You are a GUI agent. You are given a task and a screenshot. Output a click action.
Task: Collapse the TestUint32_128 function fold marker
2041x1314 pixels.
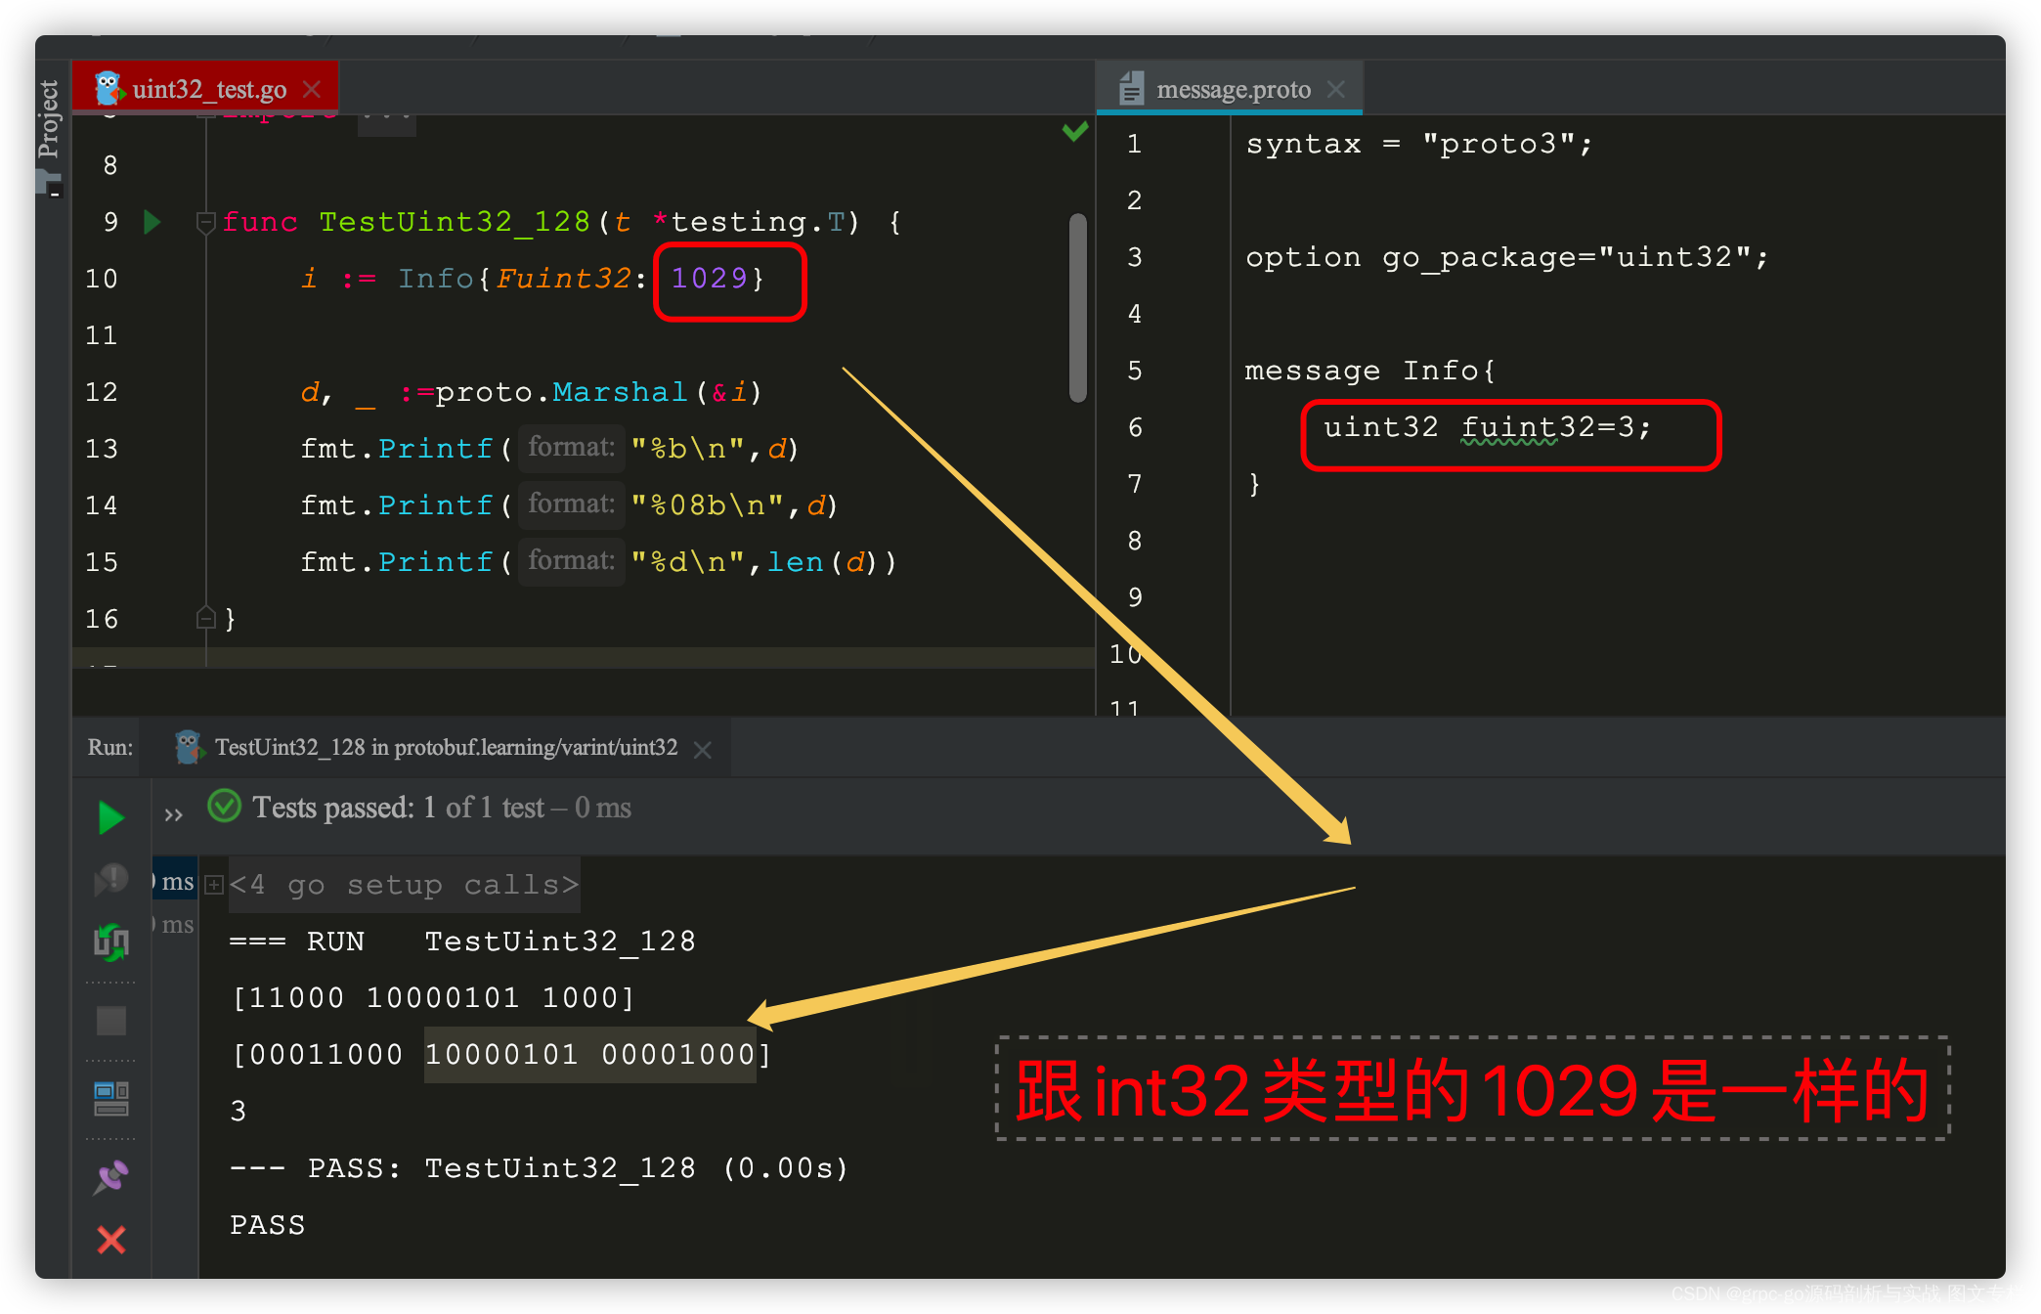coord(205,223)
